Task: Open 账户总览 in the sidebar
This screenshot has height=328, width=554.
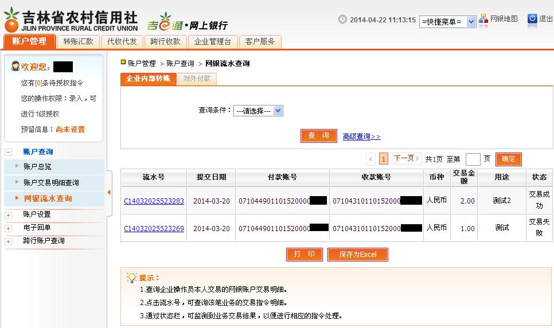Action: click(37, 167)
